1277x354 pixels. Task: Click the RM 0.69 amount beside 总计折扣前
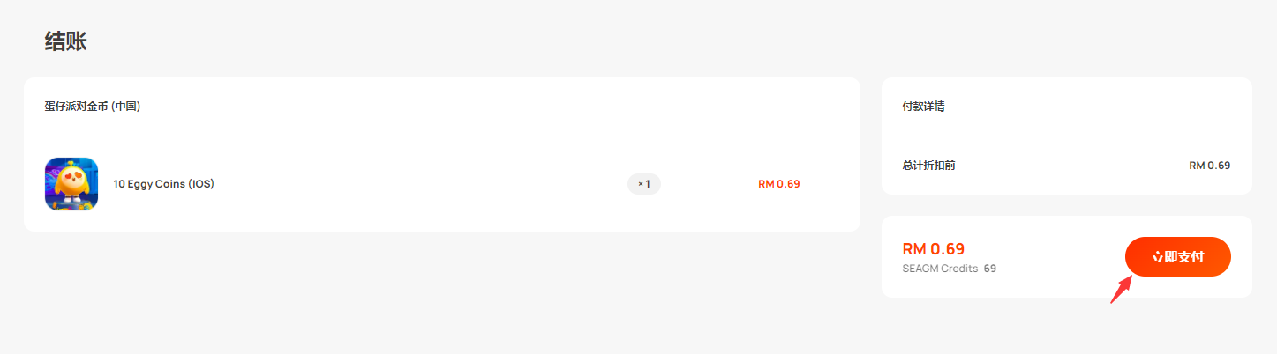[x=1210, y=165]
